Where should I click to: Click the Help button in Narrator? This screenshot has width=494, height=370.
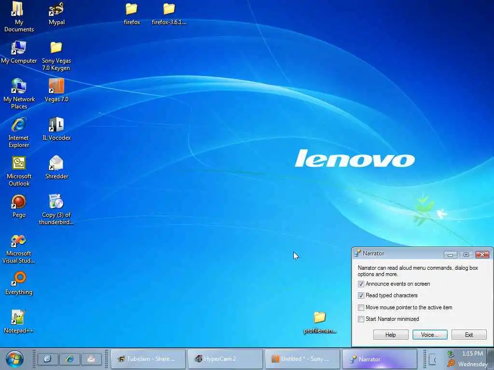[x=391, y=335]
